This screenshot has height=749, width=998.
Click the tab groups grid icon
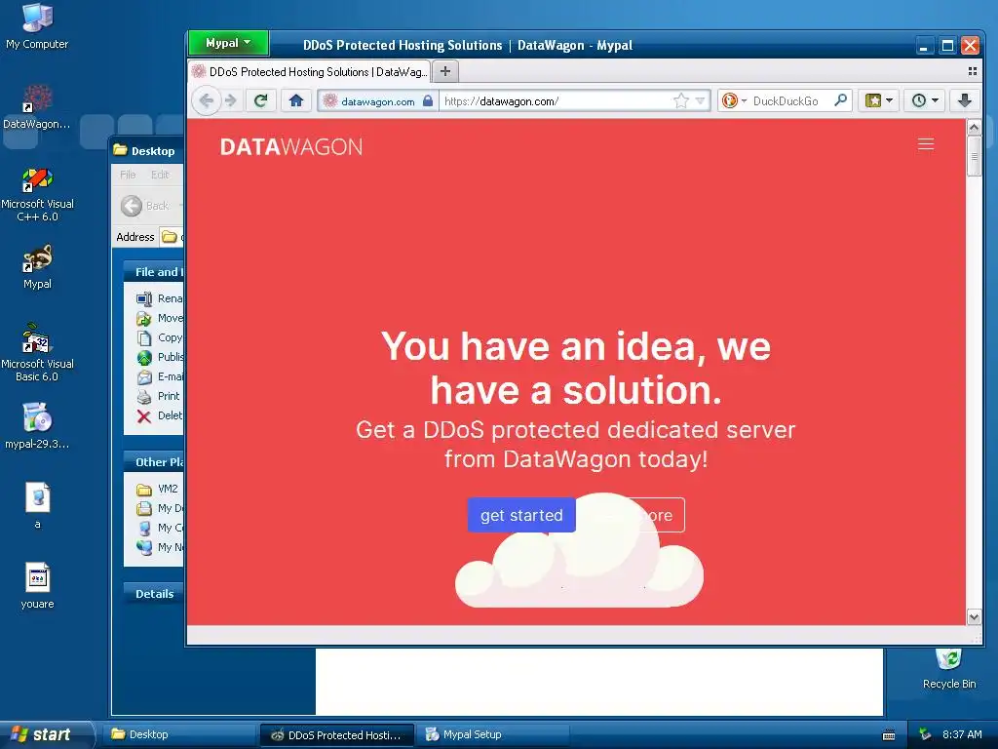(972, 71)
